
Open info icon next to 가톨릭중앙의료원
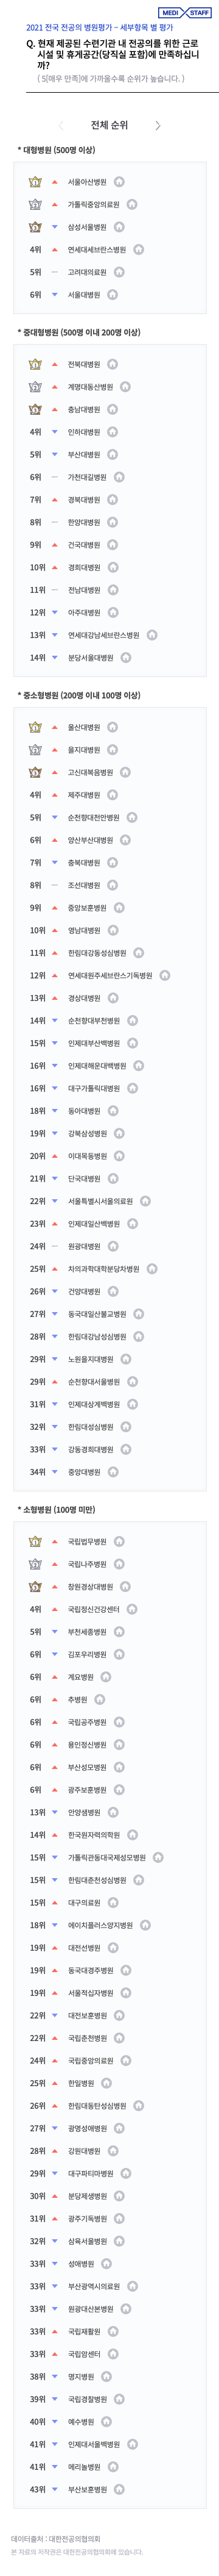133,204
